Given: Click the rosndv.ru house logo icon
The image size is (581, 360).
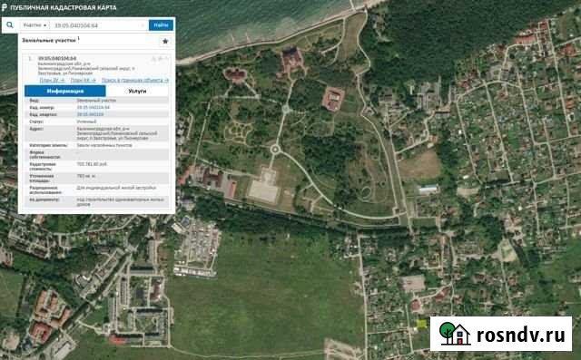Looking at the screenshot, I should 455,333.
